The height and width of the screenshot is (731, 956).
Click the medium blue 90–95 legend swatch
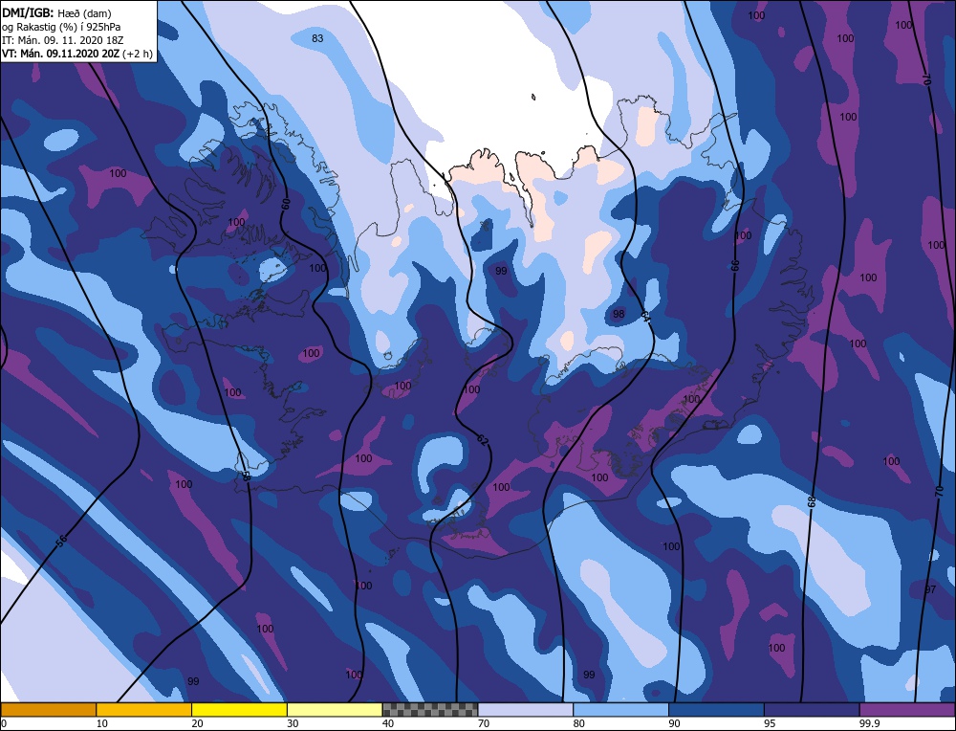[x=716, y=709]
